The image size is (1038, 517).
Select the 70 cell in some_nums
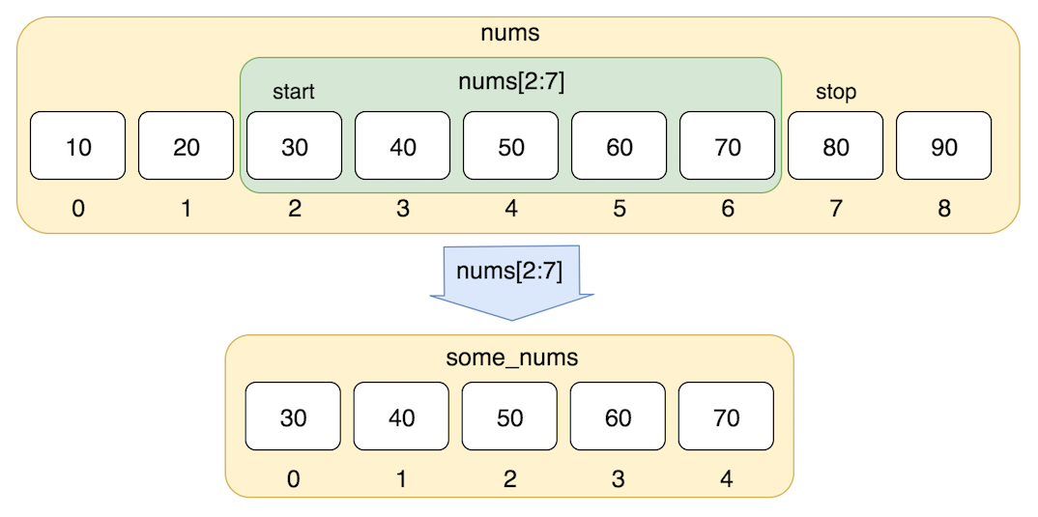coord(726,417)
